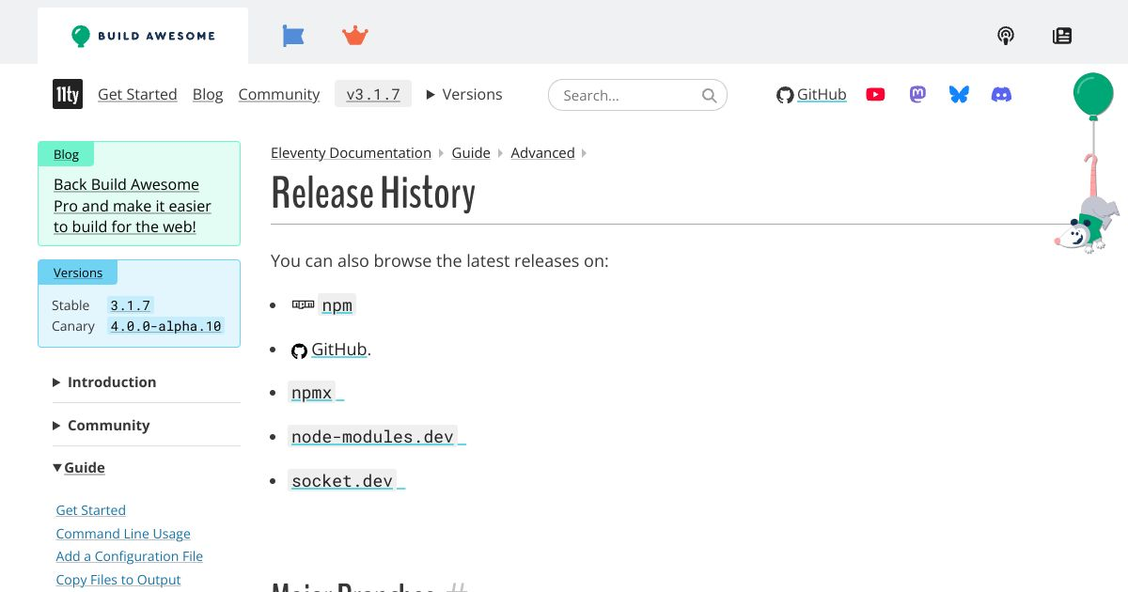Click the Blog label in sidebar box
The width and height of the screenshot is (1128, 592).
click(x=66, y=154)
